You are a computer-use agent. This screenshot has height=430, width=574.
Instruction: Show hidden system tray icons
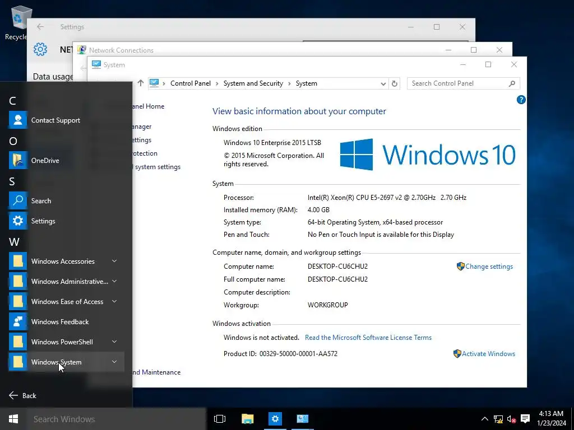(x=484, y=419)
